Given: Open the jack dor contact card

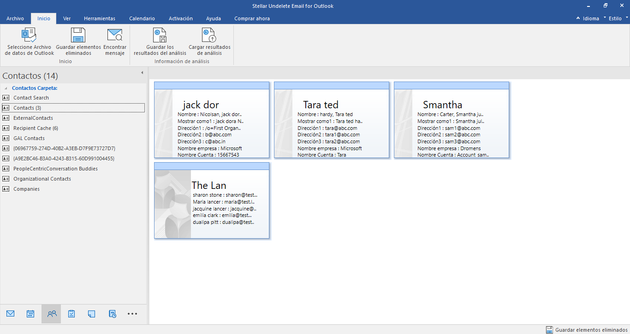Looking at the screenshot, I should coord(212,120).
